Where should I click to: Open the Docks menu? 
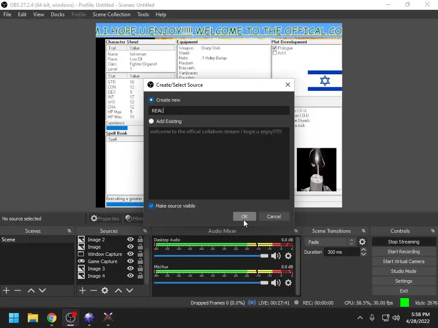[x=58, y=14]
